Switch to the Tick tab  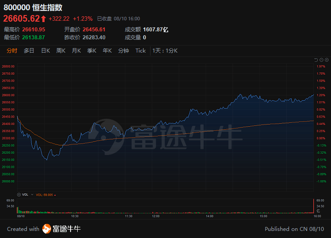141,51
